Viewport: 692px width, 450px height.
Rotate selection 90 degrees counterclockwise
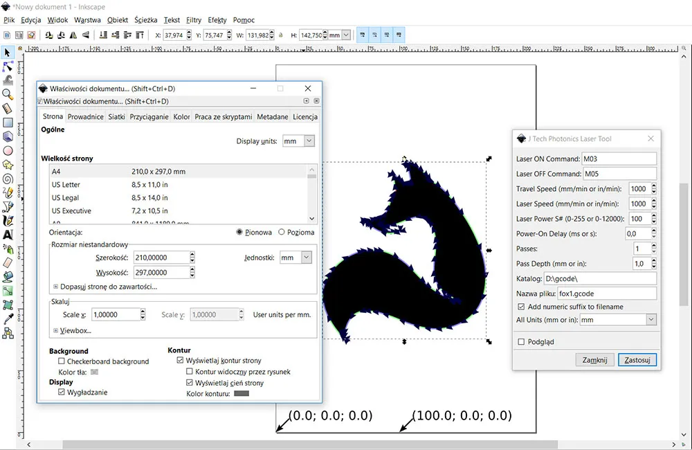coord(48,35)
